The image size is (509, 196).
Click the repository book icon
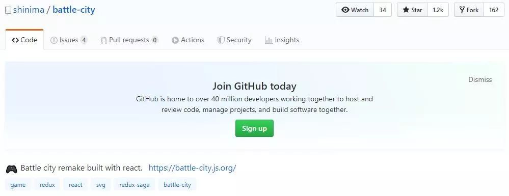[8, 10]
